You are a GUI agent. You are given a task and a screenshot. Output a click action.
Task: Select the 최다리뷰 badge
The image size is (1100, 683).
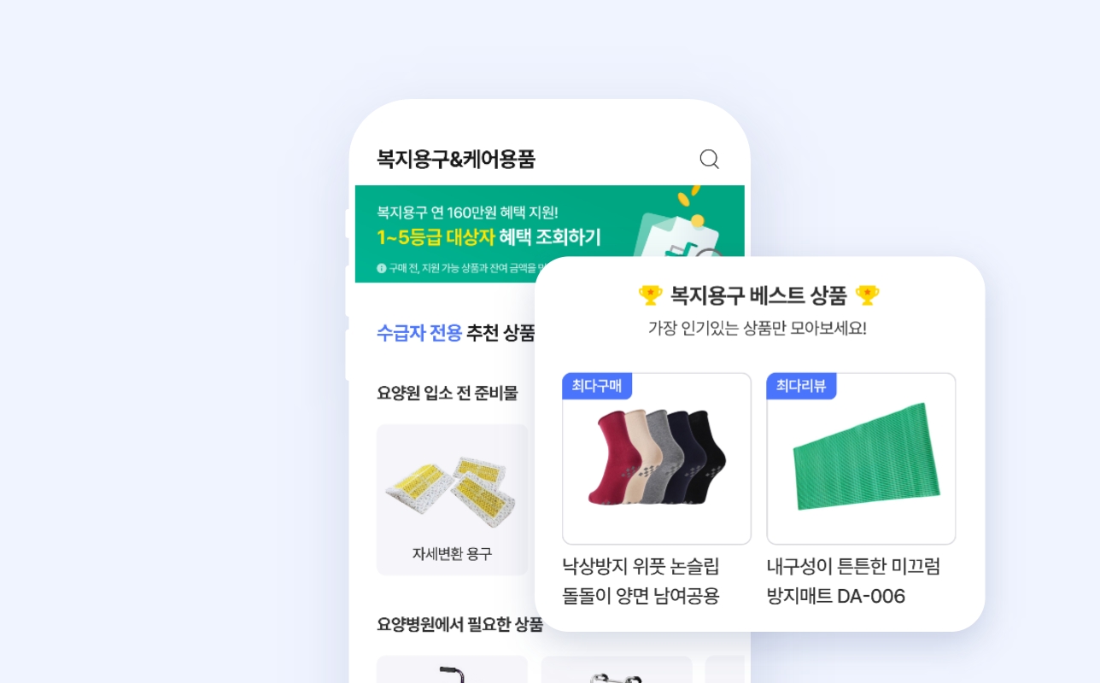[801, 386]
